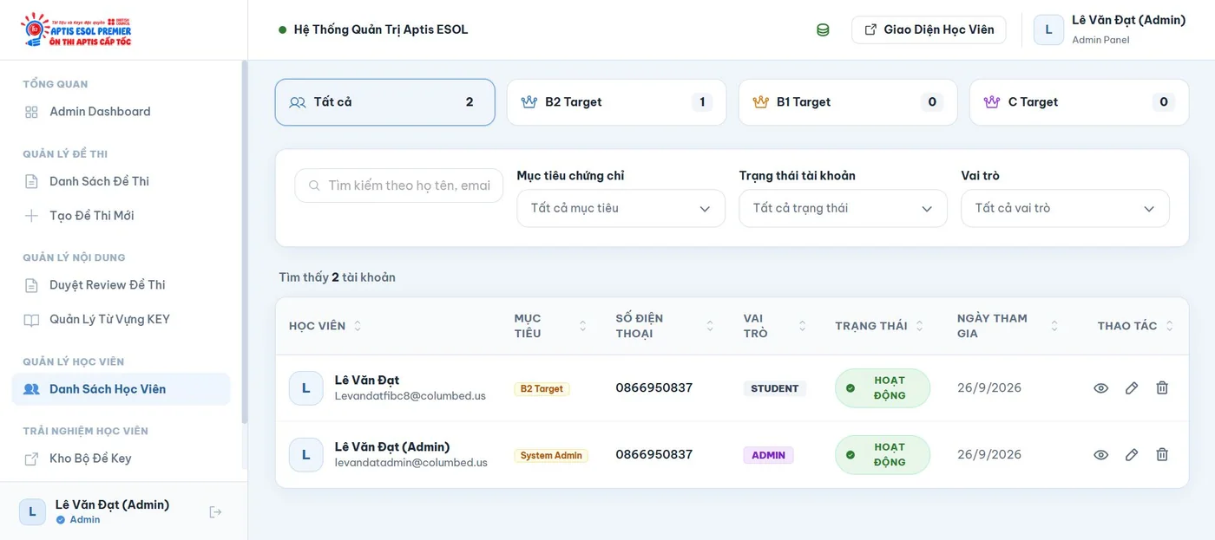Screen dimensions: 1215x540
Task: Select the B2 Target filter card
Action: [x=616, y=102]
